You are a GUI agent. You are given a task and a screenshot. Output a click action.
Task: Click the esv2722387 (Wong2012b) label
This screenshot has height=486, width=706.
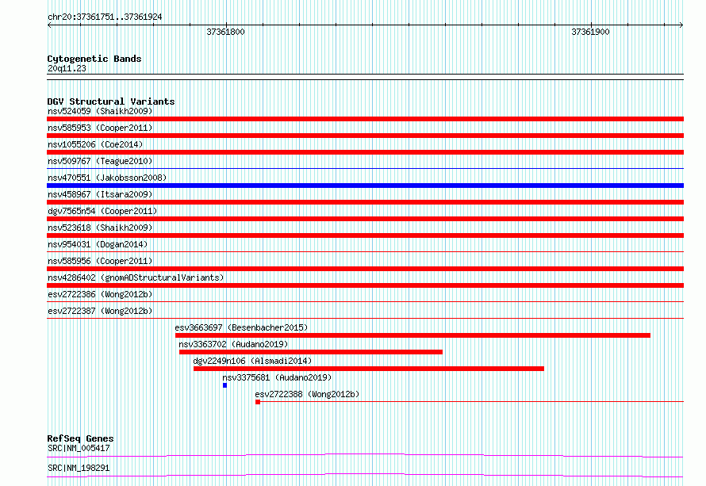(x=100, y=311)
